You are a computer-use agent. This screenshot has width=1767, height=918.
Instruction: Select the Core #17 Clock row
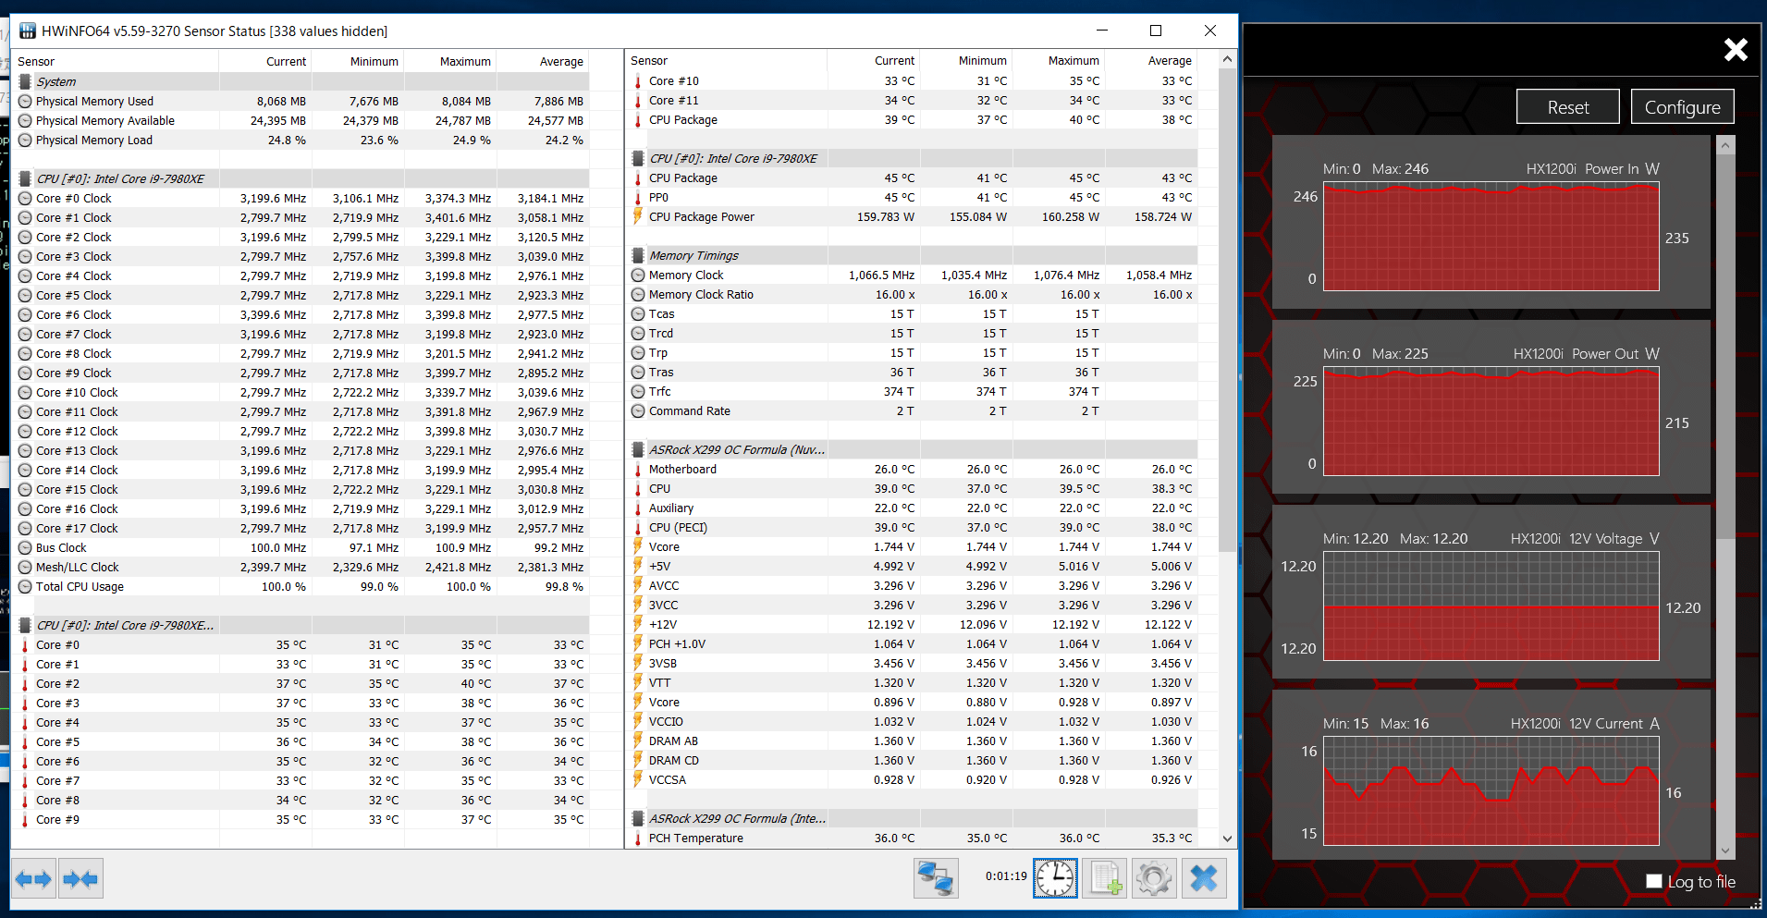click(302, 528)
